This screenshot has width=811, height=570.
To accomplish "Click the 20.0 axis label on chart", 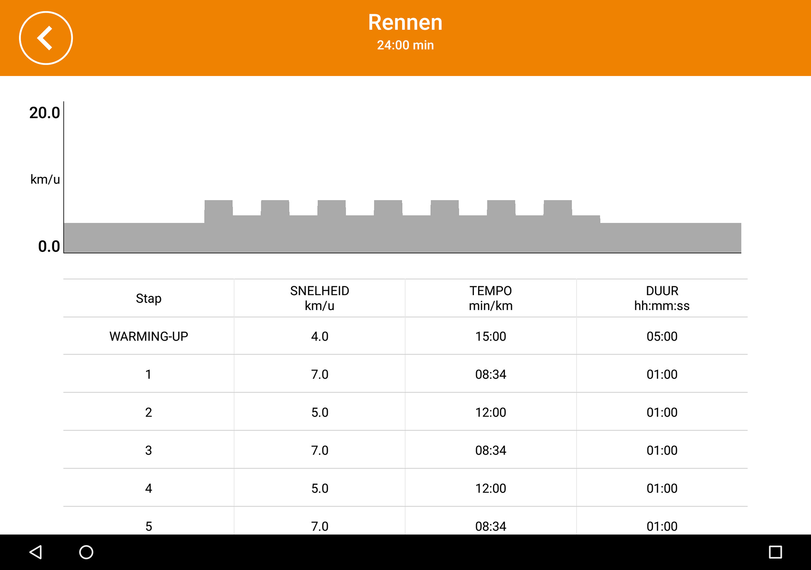I will 44,113.
